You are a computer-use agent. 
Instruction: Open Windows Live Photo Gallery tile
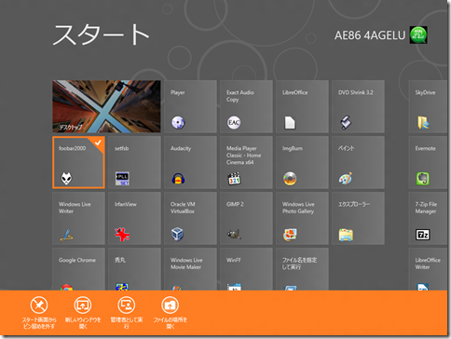(x=302, y=218)
